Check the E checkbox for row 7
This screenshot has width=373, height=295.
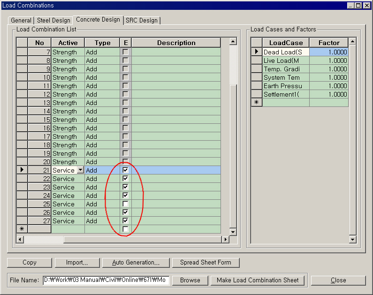click(x=125, y=52)
